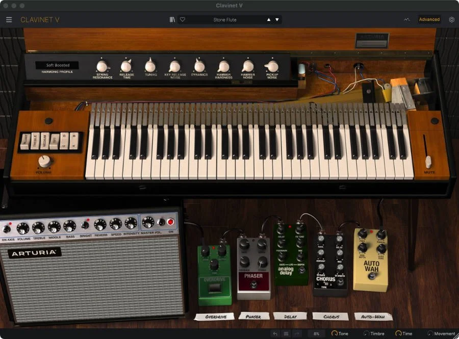
Task: Click the previous preset up arrow
Action: pos(269,19)
